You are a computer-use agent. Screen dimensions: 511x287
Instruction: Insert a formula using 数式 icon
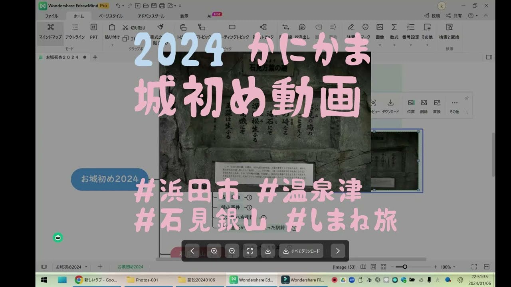[394, 31]
